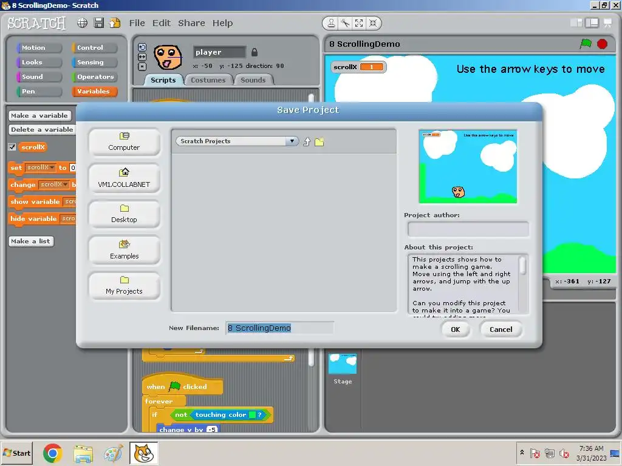Click the project preview thumbnail in dialog

click(468, 166)
